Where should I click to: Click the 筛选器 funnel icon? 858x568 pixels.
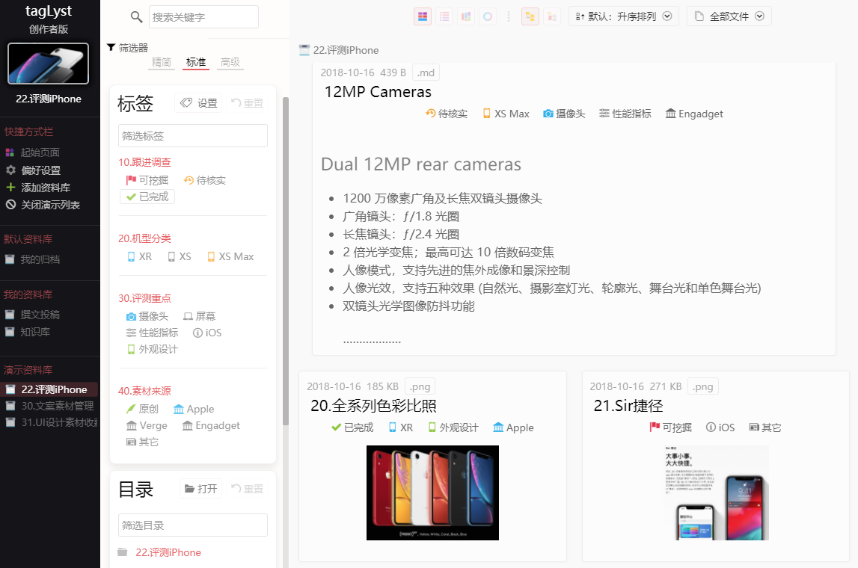point(111,48)
